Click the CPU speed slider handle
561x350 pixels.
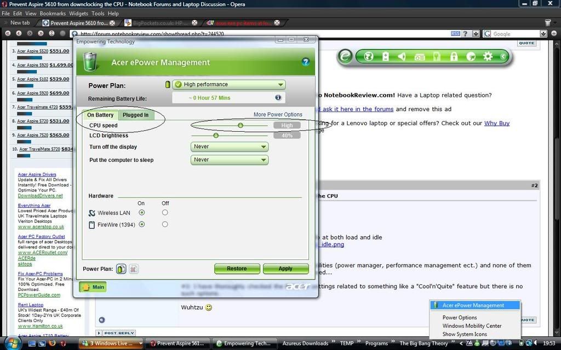(x=241, y=125)
